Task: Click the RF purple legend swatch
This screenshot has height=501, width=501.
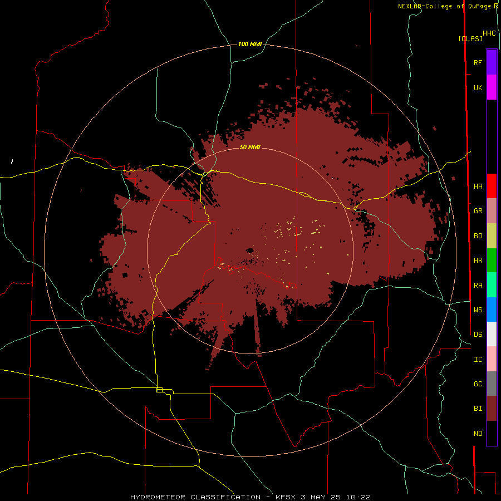Action: [492, 62]
